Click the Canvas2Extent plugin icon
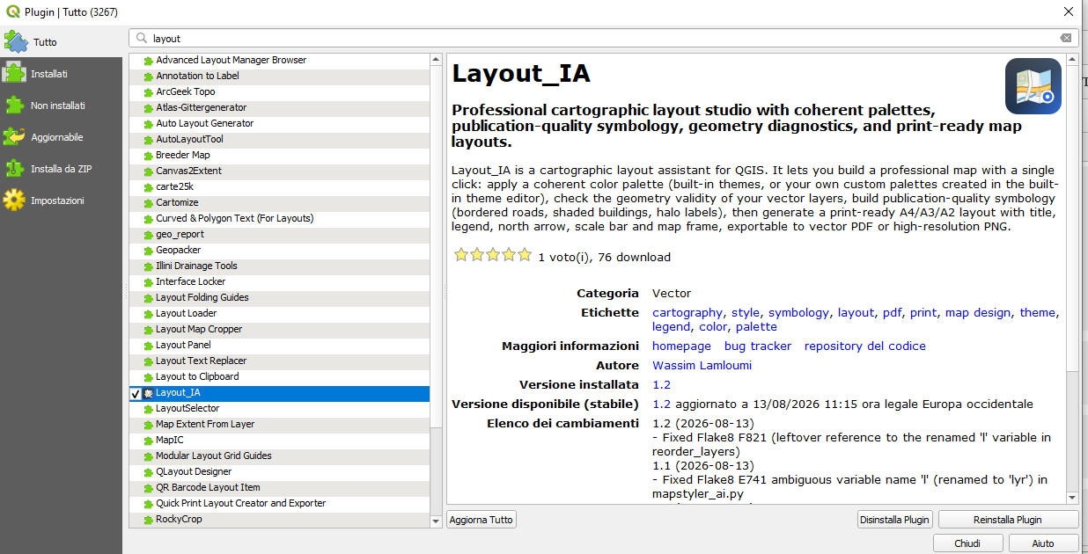The width and height of the screenshot is (1088, 554). 148,171
